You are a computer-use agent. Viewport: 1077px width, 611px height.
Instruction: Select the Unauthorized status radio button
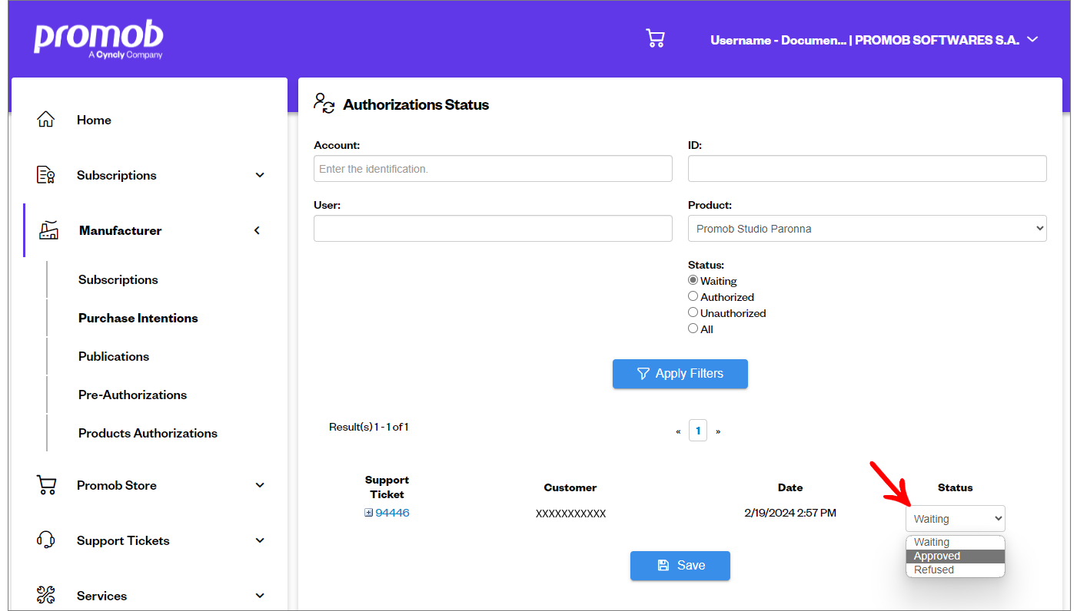click(693, 312)
